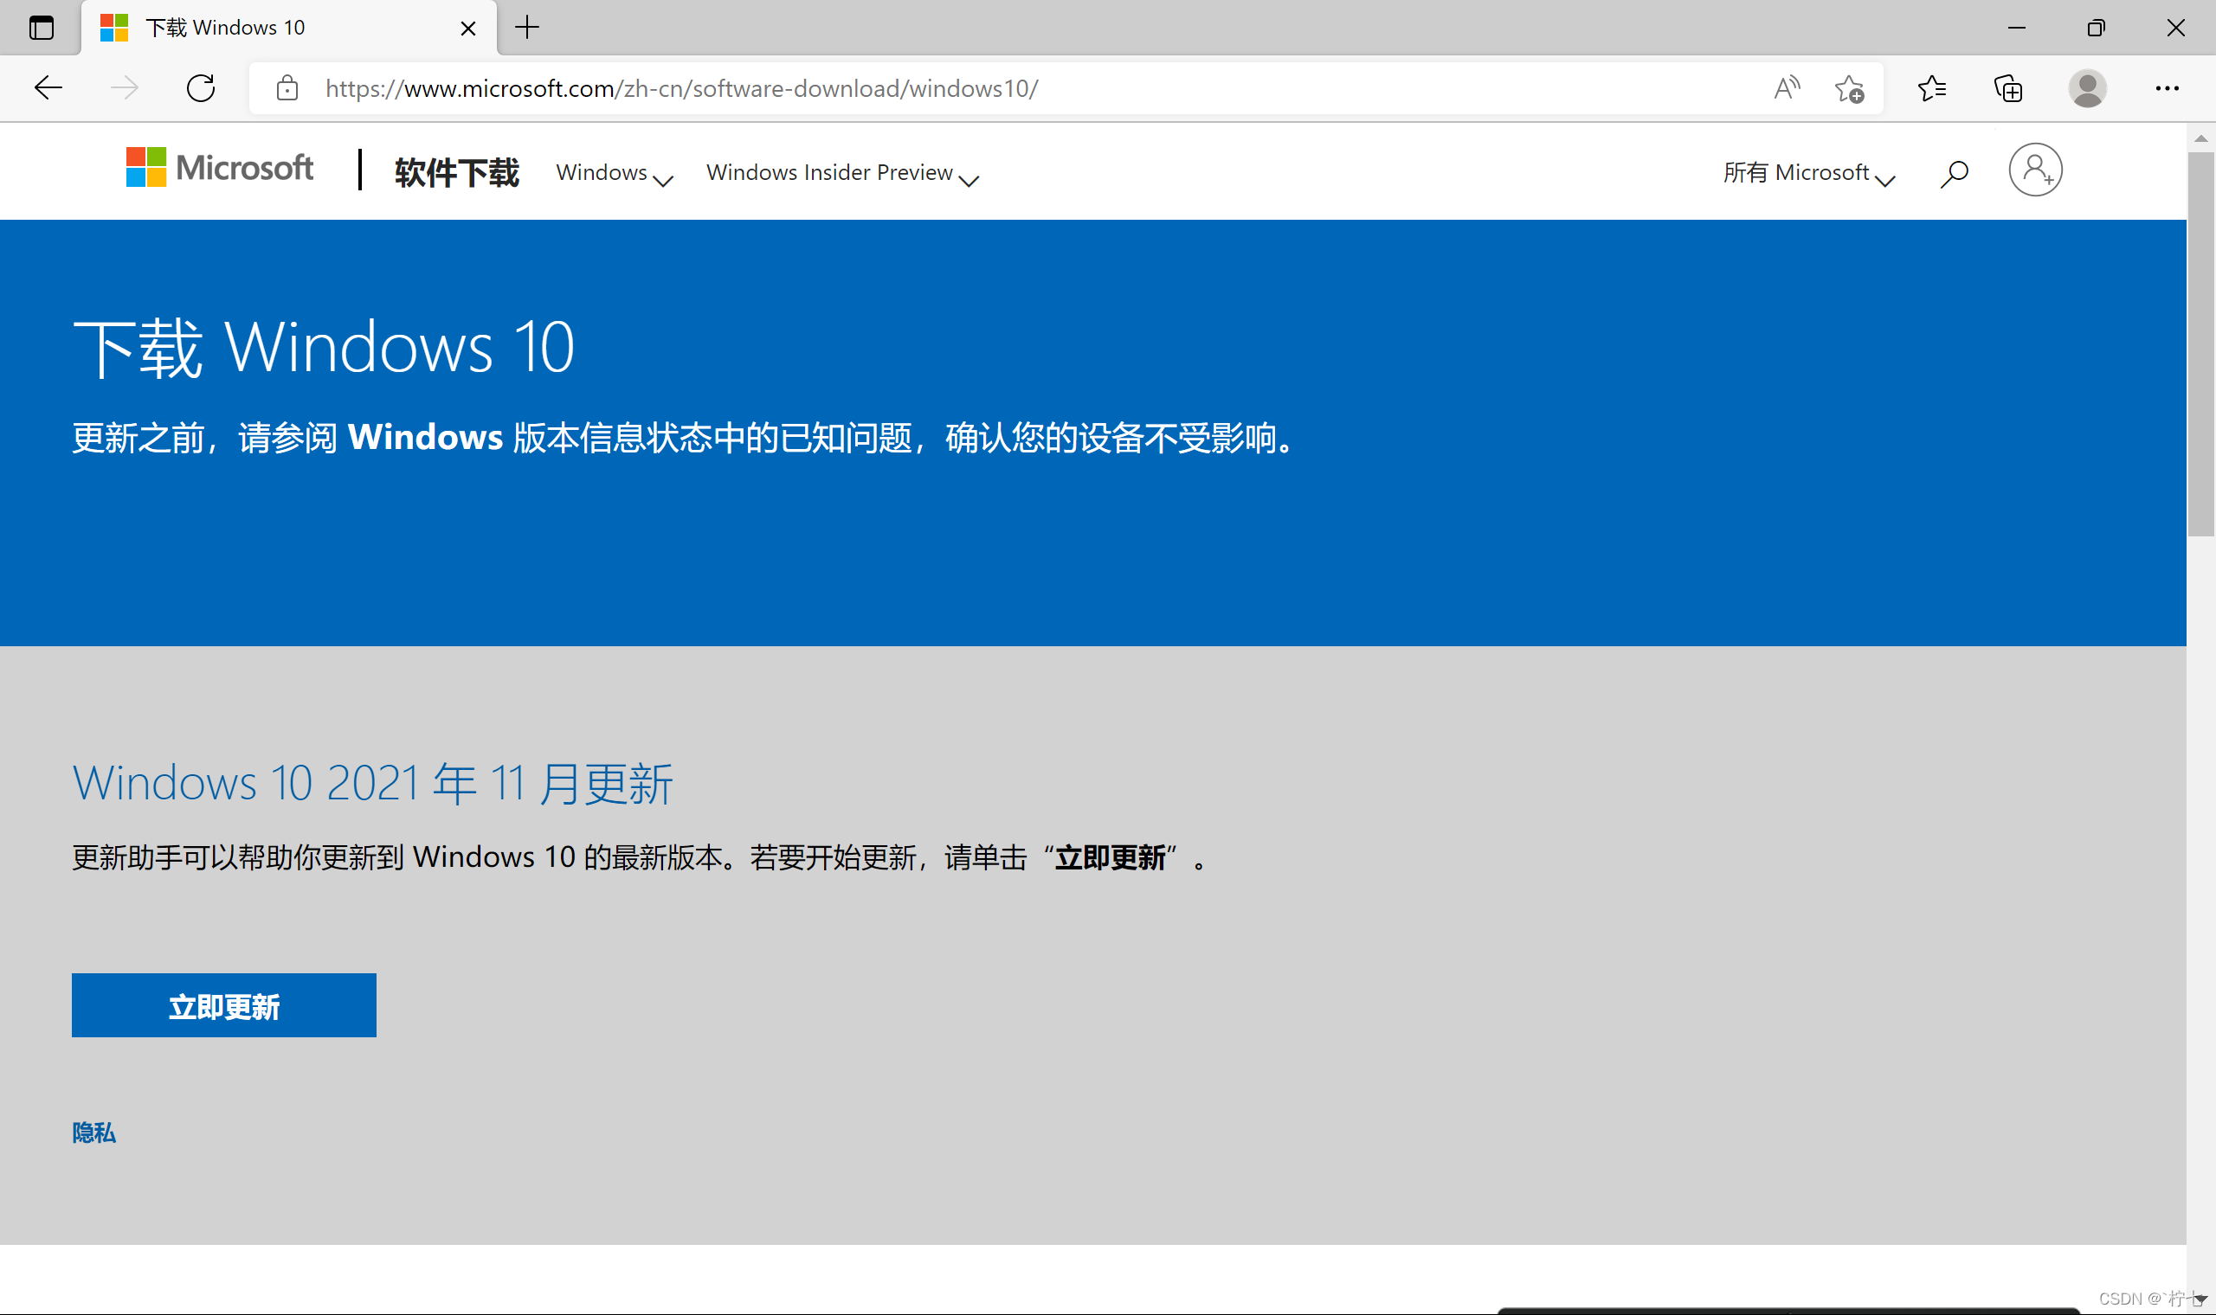Click the Microsoft sign-in account icon
Screen dimensions: 2216x1315
pyautogui.click(x=2034, y=170)
